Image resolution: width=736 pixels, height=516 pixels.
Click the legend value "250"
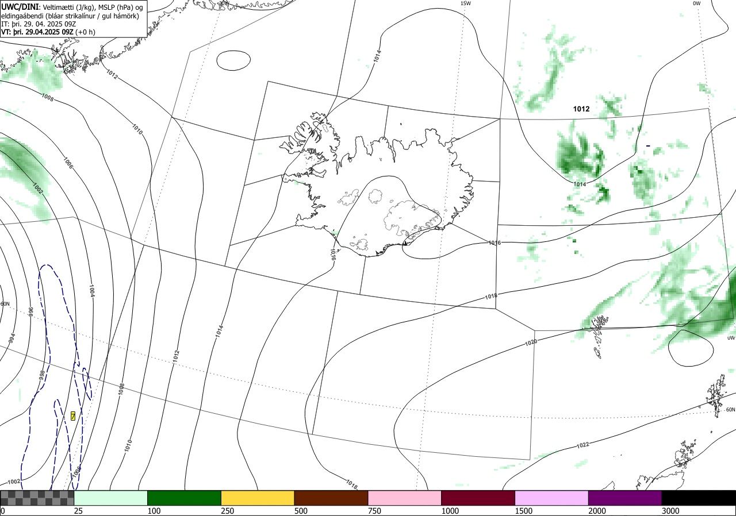[227, 511]
